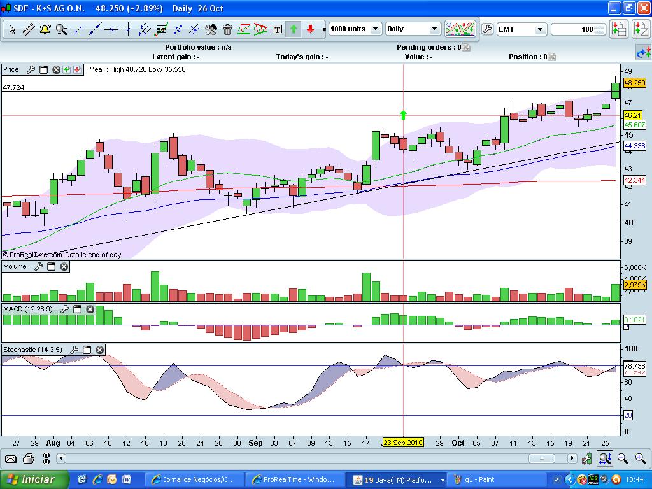The height and width of the screenshot is (489, 652).
Task: Click the horizontal scrollbar left arrow
Action: click(61, 458)
